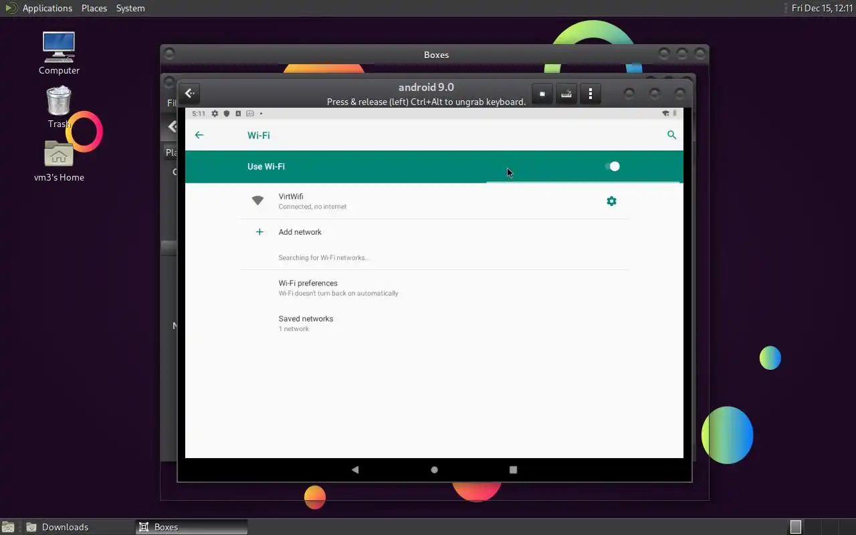Click the 5:11 time in Android status bar
The image size is (856, 535).
tap(198, 114)
